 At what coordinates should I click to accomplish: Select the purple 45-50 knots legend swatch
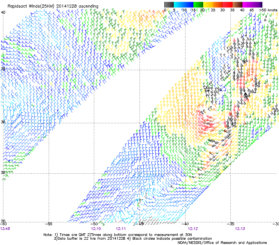tap(257, 5)
